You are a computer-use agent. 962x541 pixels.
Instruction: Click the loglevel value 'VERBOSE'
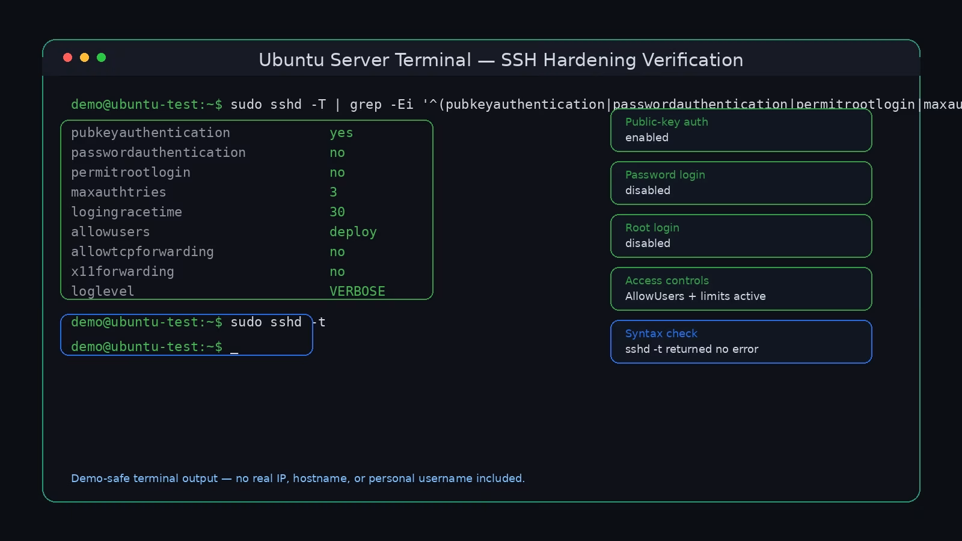(x=357, y=292)
